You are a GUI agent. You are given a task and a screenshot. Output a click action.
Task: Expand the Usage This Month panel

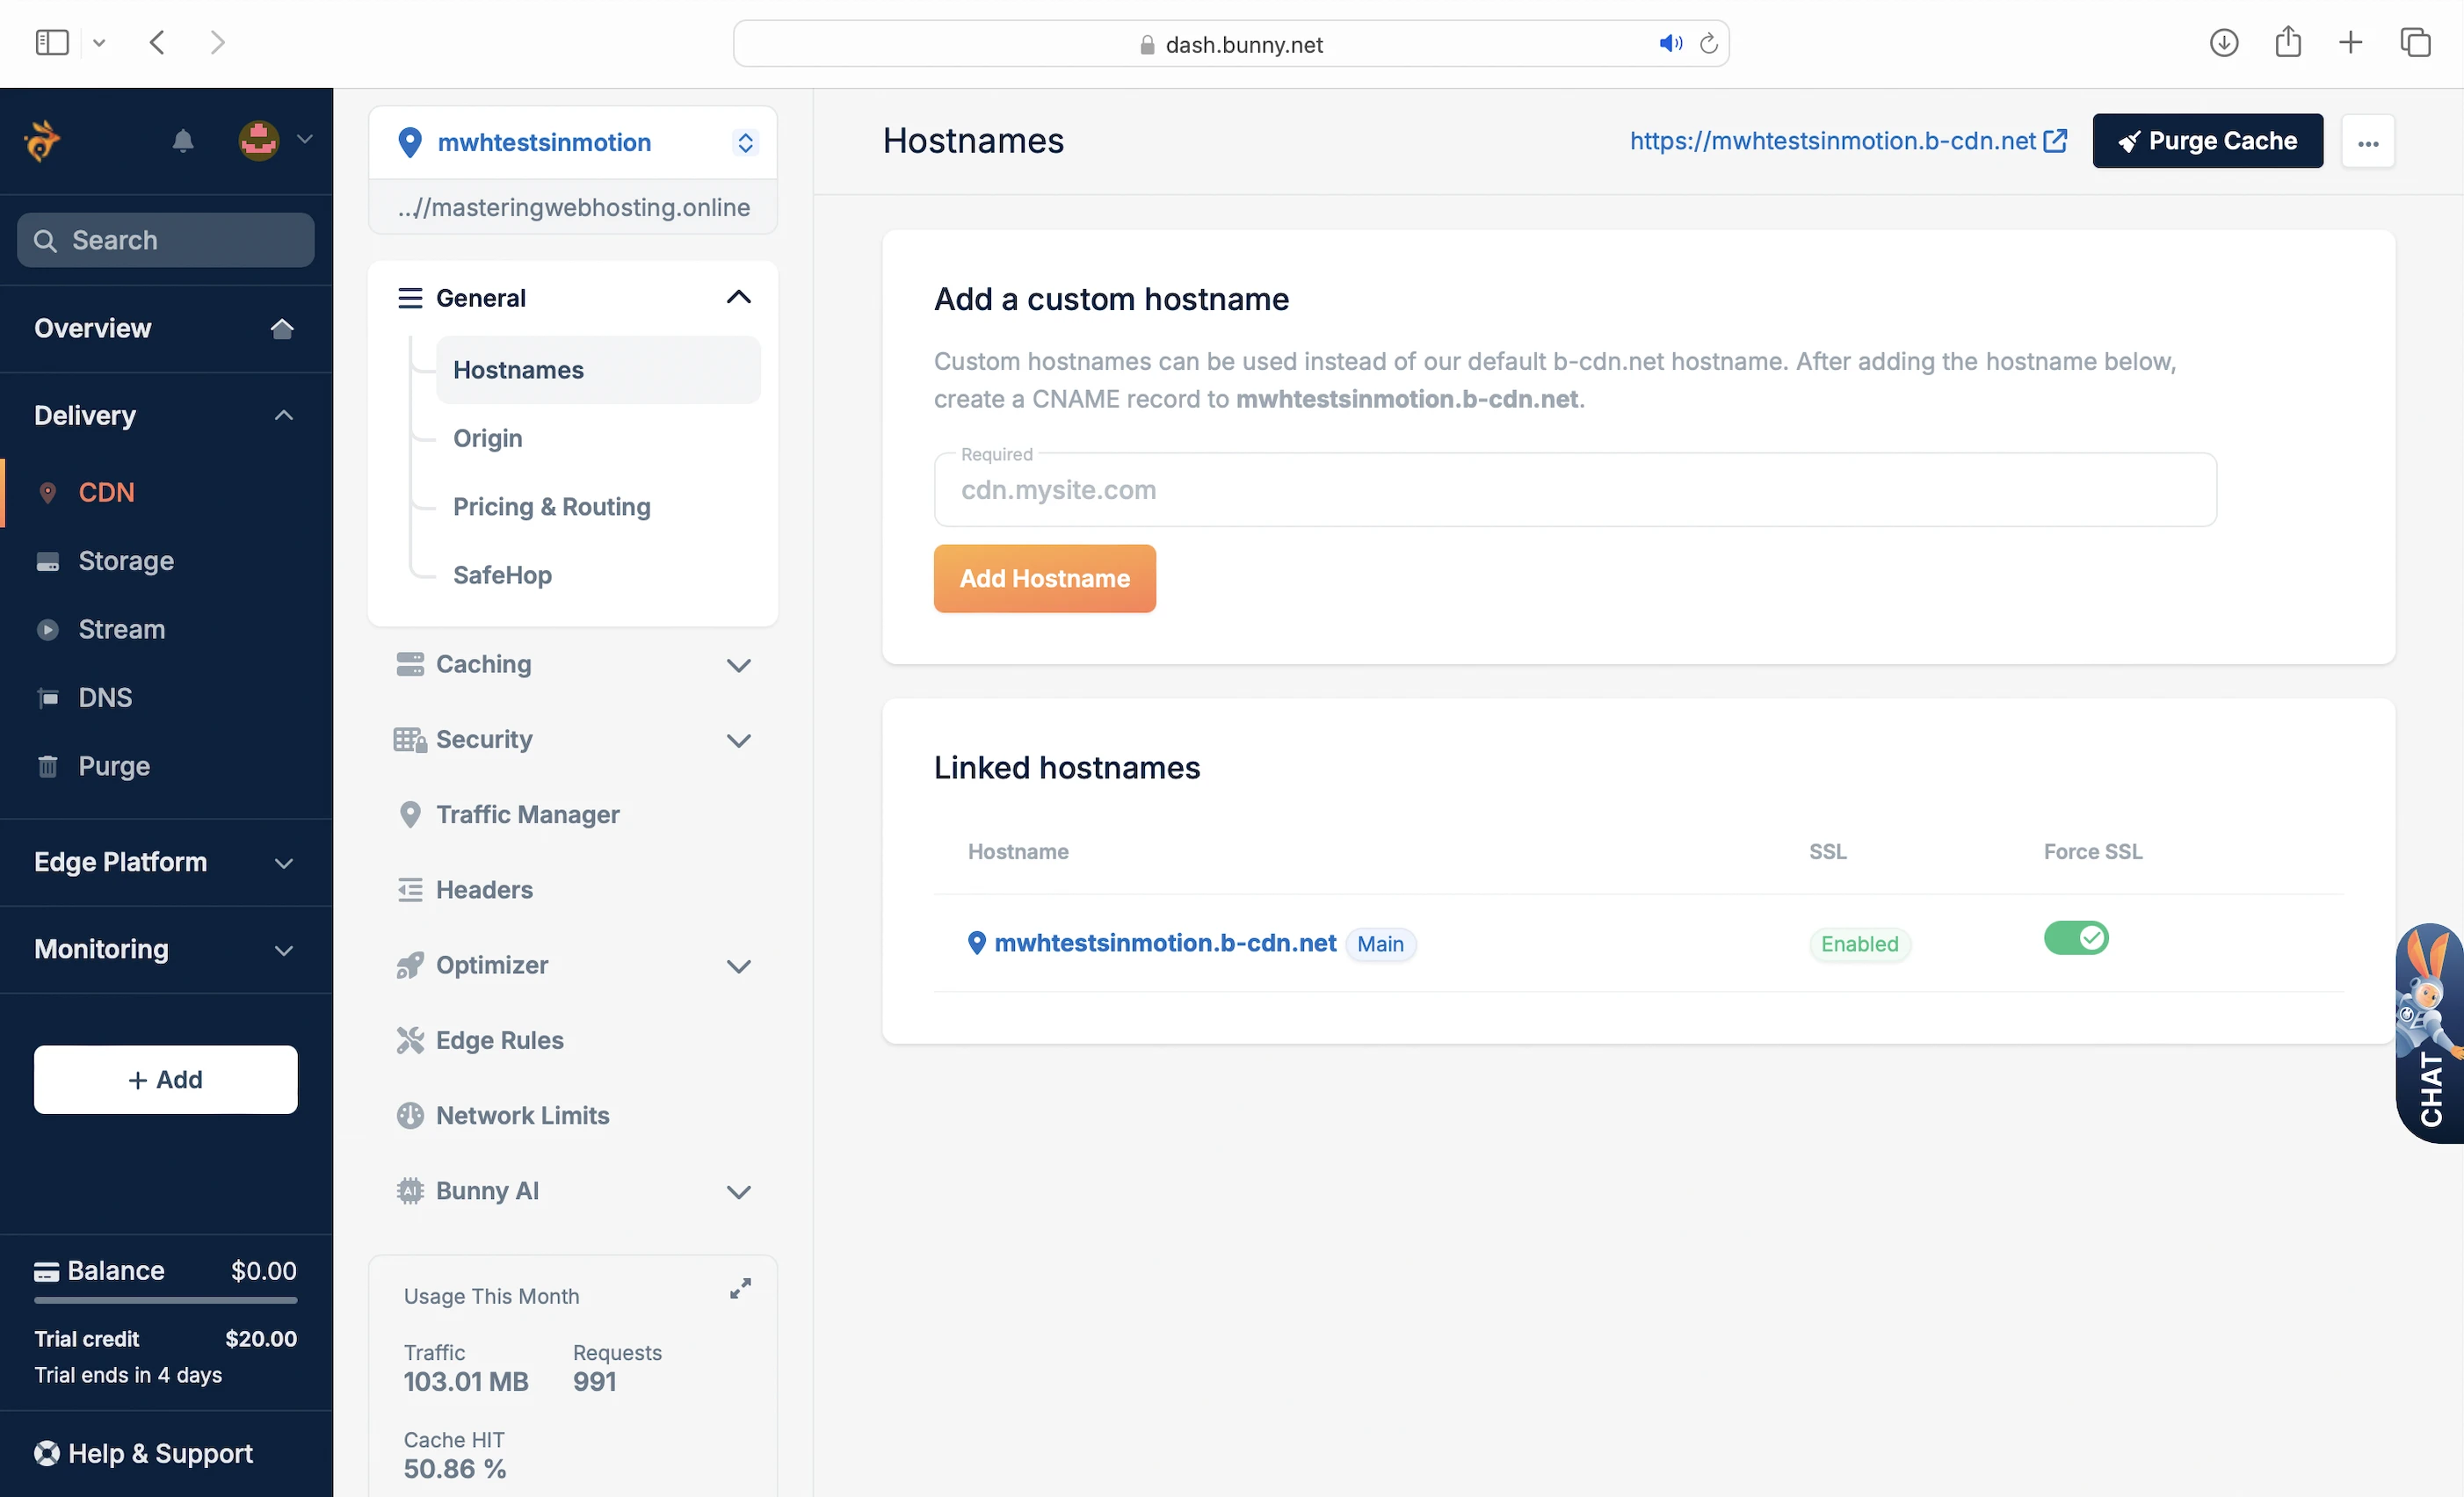tap(740, 1289)
